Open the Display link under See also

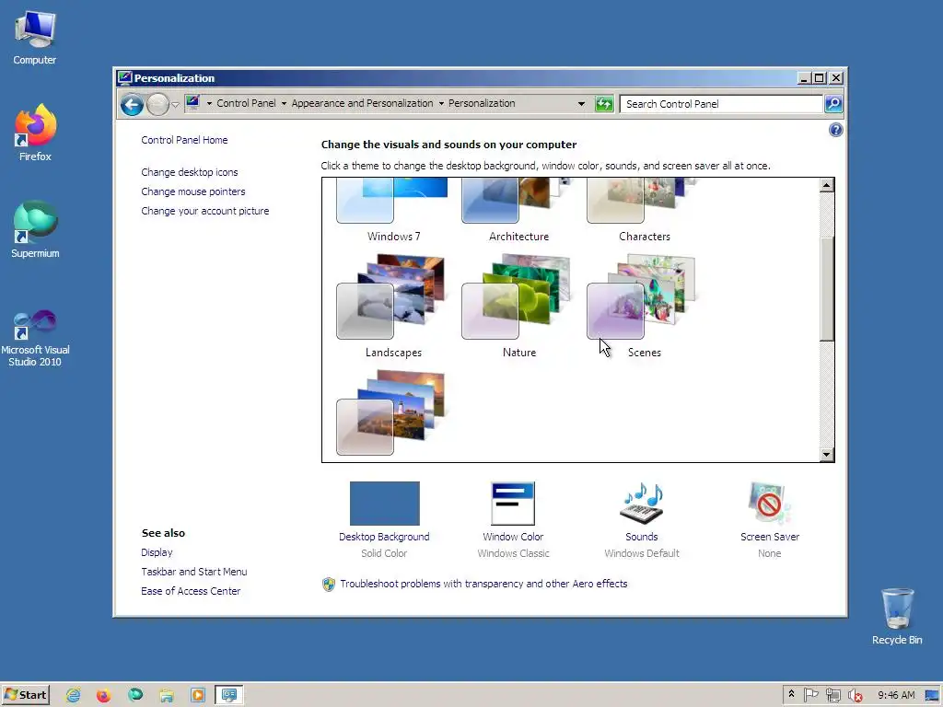pyautogui.click(x=157, y=552)
